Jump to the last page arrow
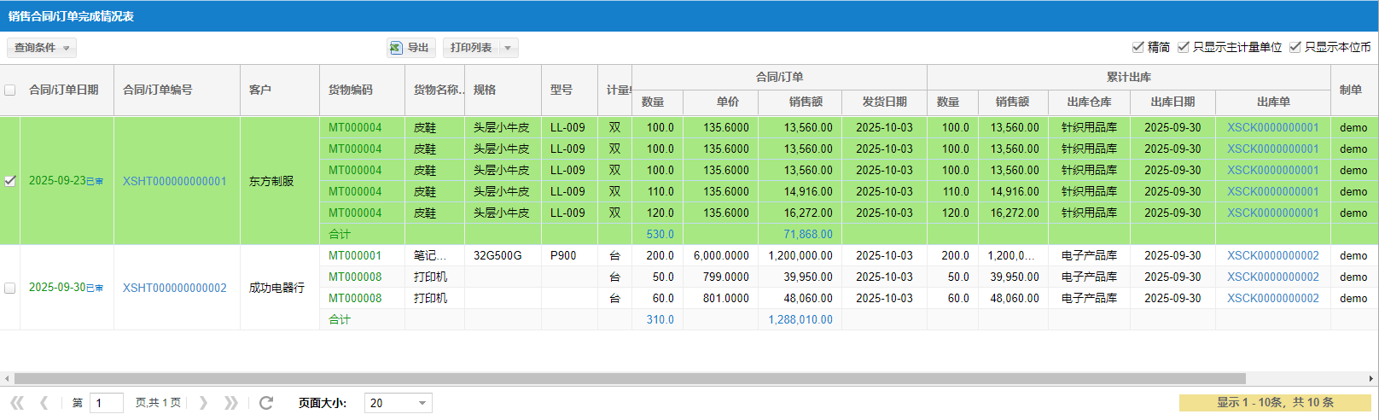This screenshot has height=420, width=1379. tap(230, 403)
